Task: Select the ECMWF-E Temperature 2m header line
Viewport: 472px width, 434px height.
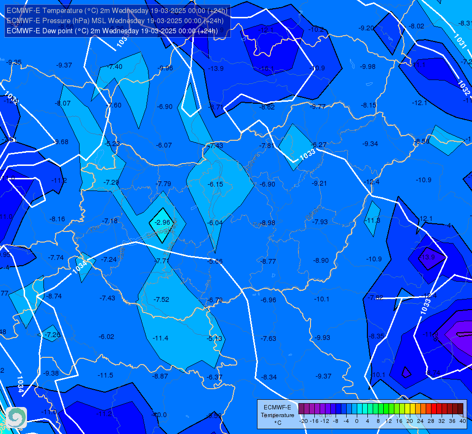Action: 117,11
